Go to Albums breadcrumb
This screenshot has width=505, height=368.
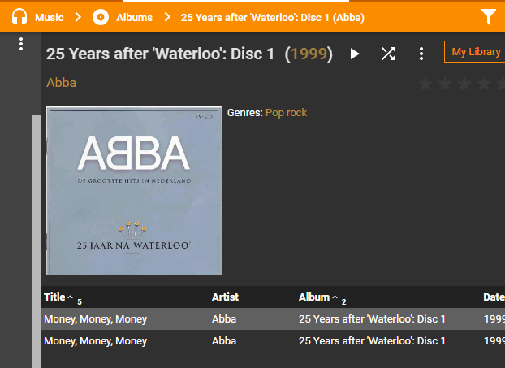[134, 17]
